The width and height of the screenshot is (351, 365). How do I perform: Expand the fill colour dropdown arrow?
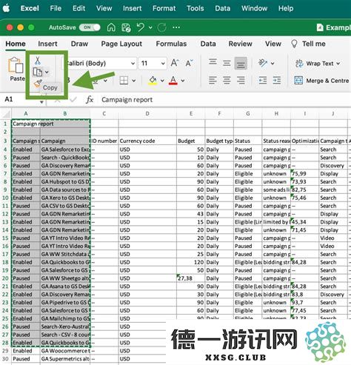click(x=162, y=81)
